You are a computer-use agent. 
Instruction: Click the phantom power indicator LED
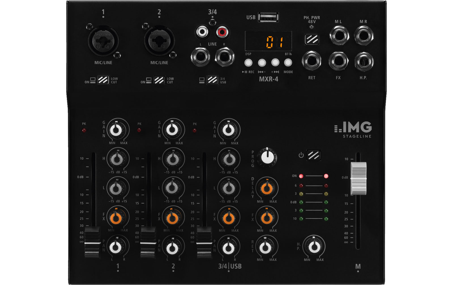pos(312,27)
